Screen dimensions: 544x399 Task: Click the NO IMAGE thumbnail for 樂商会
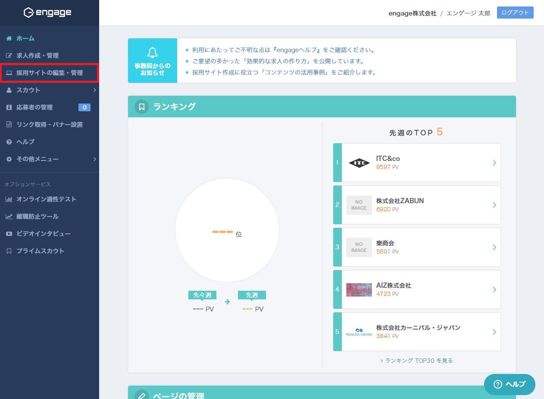pos(359,247)
